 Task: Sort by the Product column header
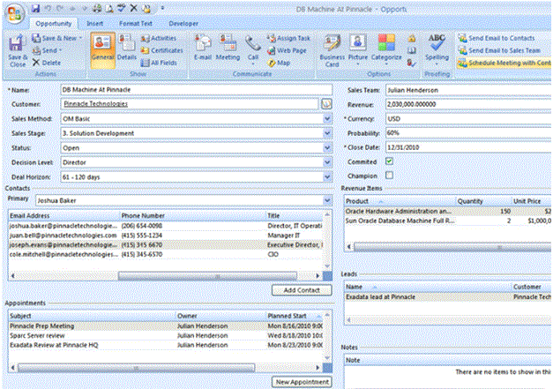pyautogui.click(x=400, y=201)
